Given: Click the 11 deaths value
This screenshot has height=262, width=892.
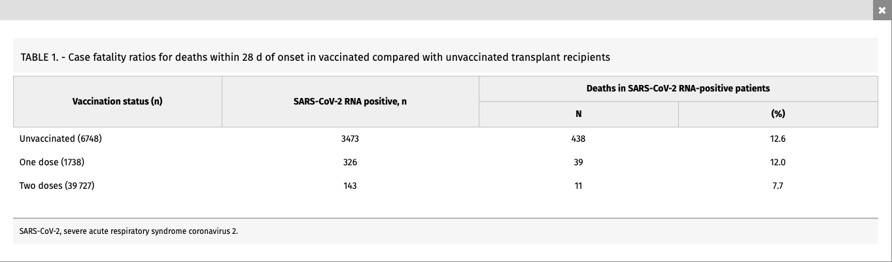Looking at the screenshot, I should point(578,186).
